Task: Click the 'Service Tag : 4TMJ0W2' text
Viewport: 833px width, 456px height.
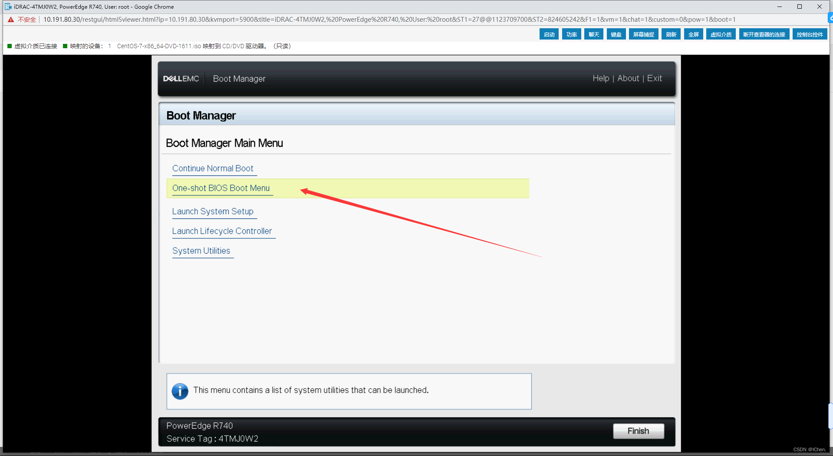Action: pyautogui.click(x=212, y=439)
